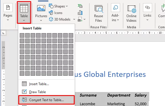Click the pencil icon next to Draw Table
Image resolution: width=165 pixels, height=106 pixels.
coord(24,92)
